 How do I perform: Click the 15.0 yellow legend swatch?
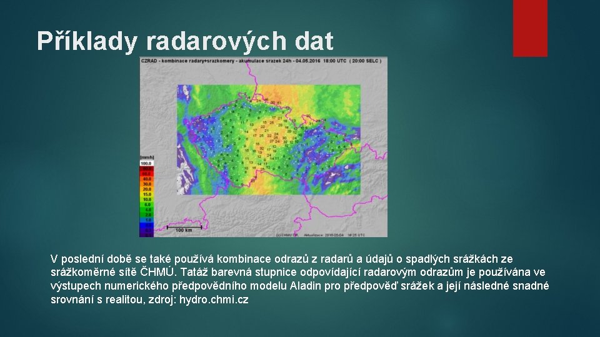coord(146,195)
